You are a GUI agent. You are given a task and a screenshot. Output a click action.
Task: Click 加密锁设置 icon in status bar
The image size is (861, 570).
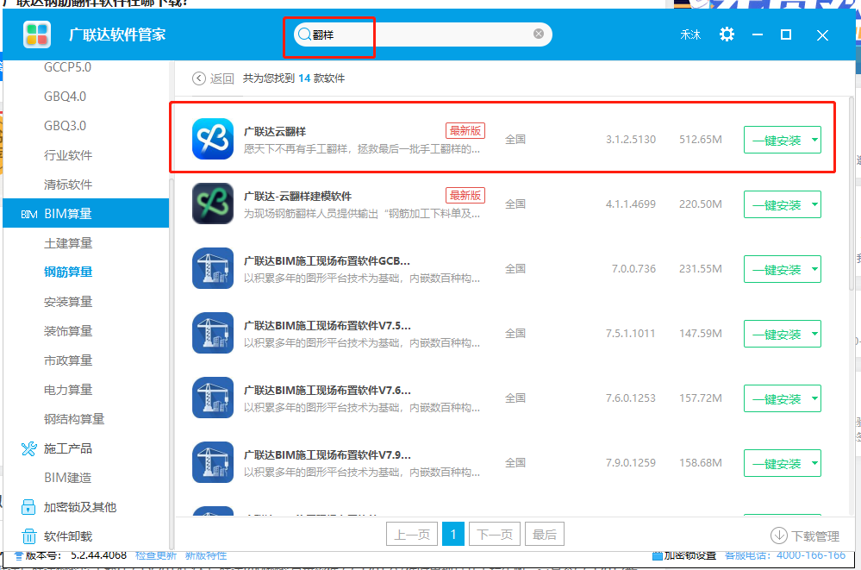click(x=657, y=555)
